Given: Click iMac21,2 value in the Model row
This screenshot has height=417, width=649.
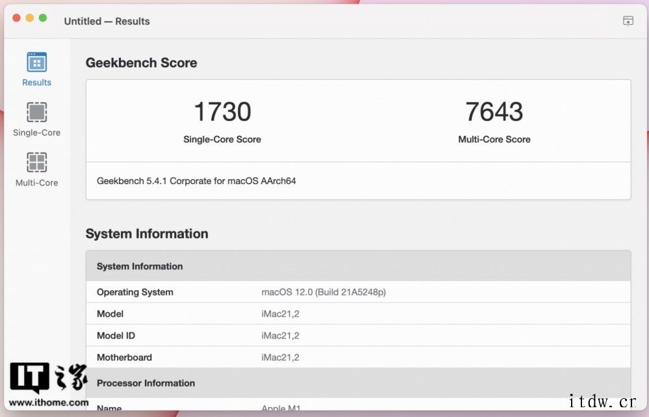Looking at the screenshot, I should coord(280,314).
